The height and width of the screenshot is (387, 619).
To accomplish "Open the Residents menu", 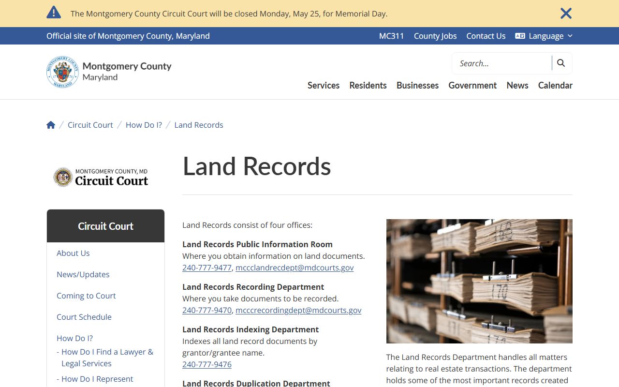I will point(368,85).
